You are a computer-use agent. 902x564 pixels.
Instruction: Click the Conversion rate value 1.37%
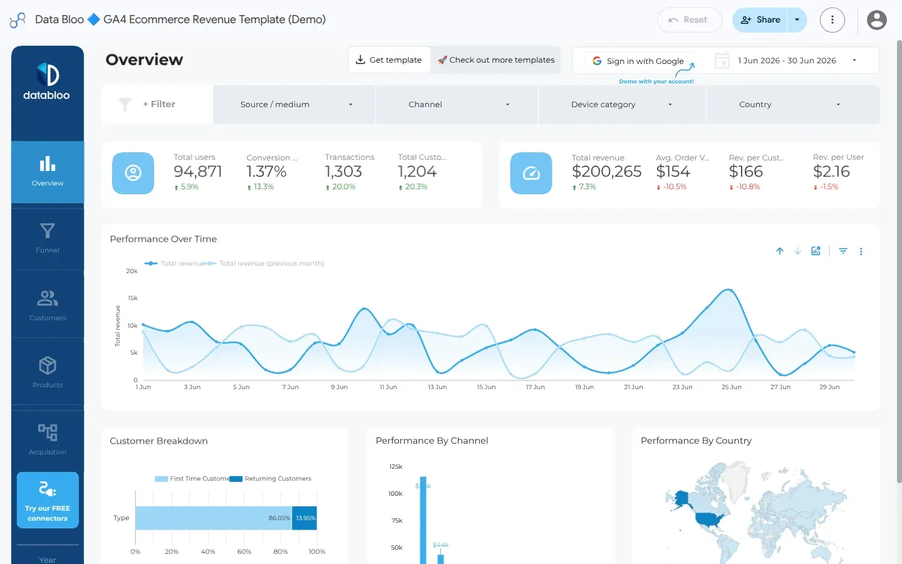266,172
